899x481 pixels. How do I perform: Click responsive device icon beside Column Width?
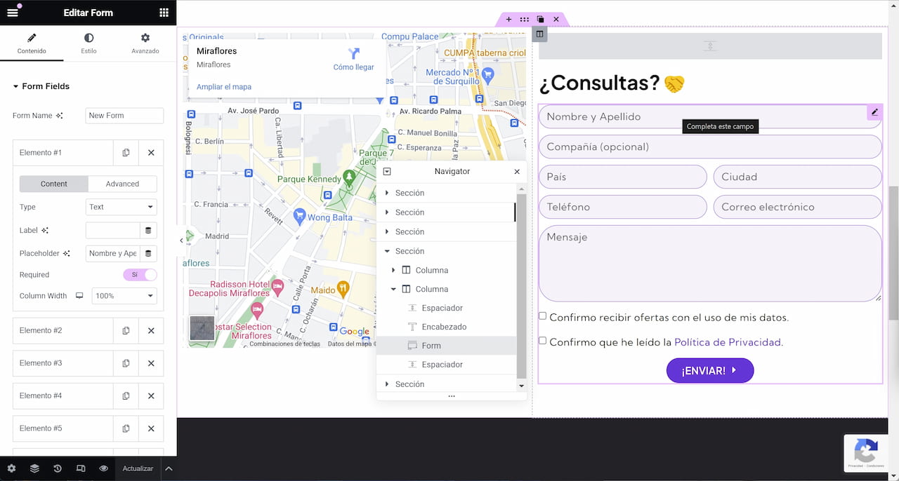click(x=79, y=296)
